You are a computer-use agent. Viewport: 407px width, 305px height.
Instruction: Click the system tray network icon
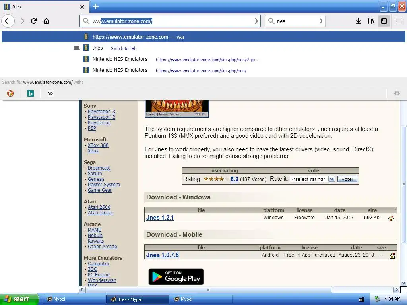pyautogui.click(x=378, y=299)
